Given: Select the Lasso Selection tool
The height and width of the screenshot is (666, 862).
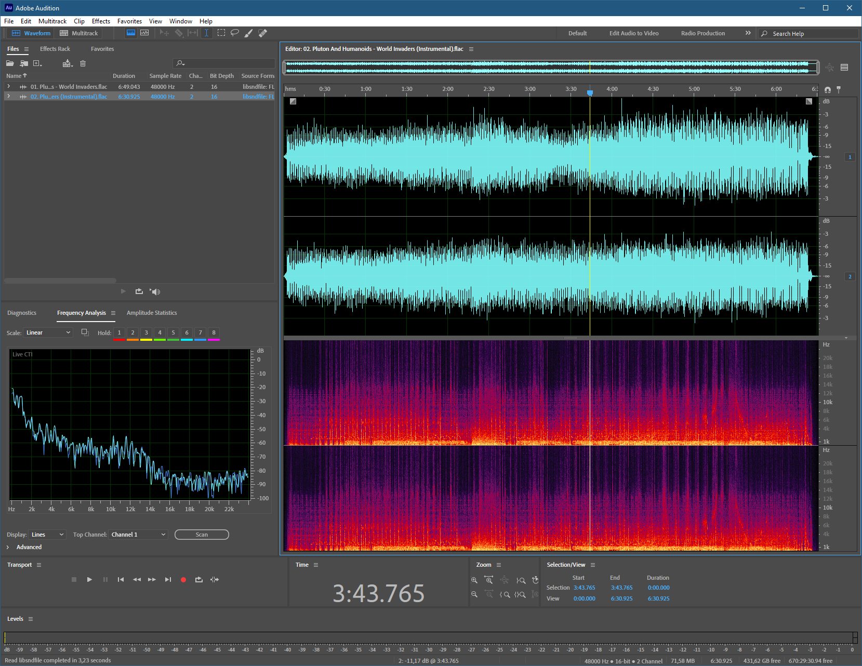Looking at the screenshot, I should coord(235,33).
